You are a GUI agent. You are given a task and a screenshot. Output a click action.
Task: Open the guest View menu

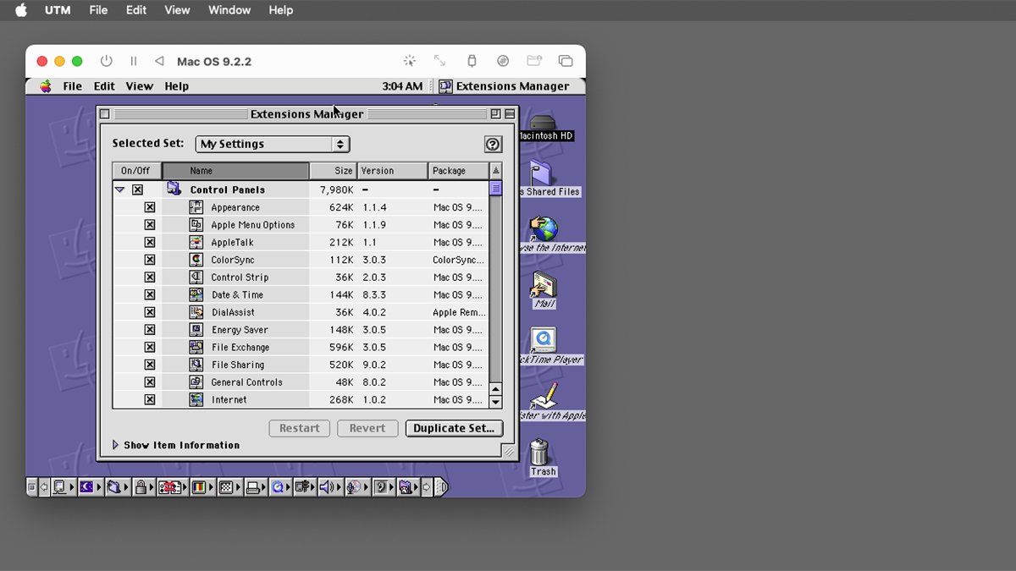pyautogui.click(x=140, y=85)
